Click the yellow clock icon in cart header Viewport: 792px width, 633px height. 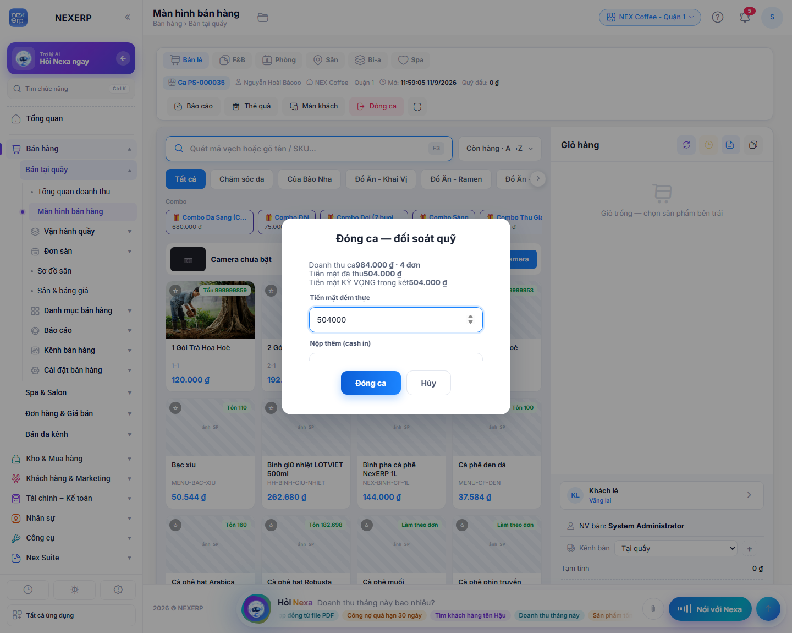709,145
